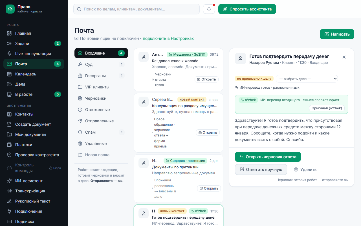Click the Отложенные clock icon
Image resolution: width=361 pixels, height=226 pixels.
80,110
